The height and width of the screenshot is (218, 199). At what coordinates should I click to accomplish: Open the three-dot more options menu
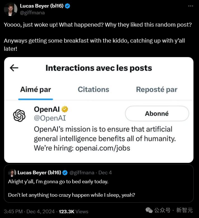pos(191,6)
